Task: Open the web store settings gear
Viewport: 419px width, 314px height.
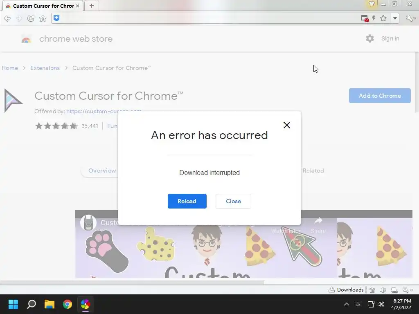Action: [370, 38]
